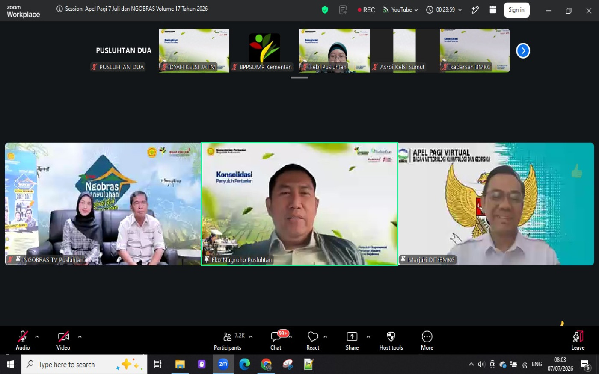The height and width of the screenshot is (374, 599).
Task: Select the Febi Pusluhtan video thumbnail
Action: point(335,50)
